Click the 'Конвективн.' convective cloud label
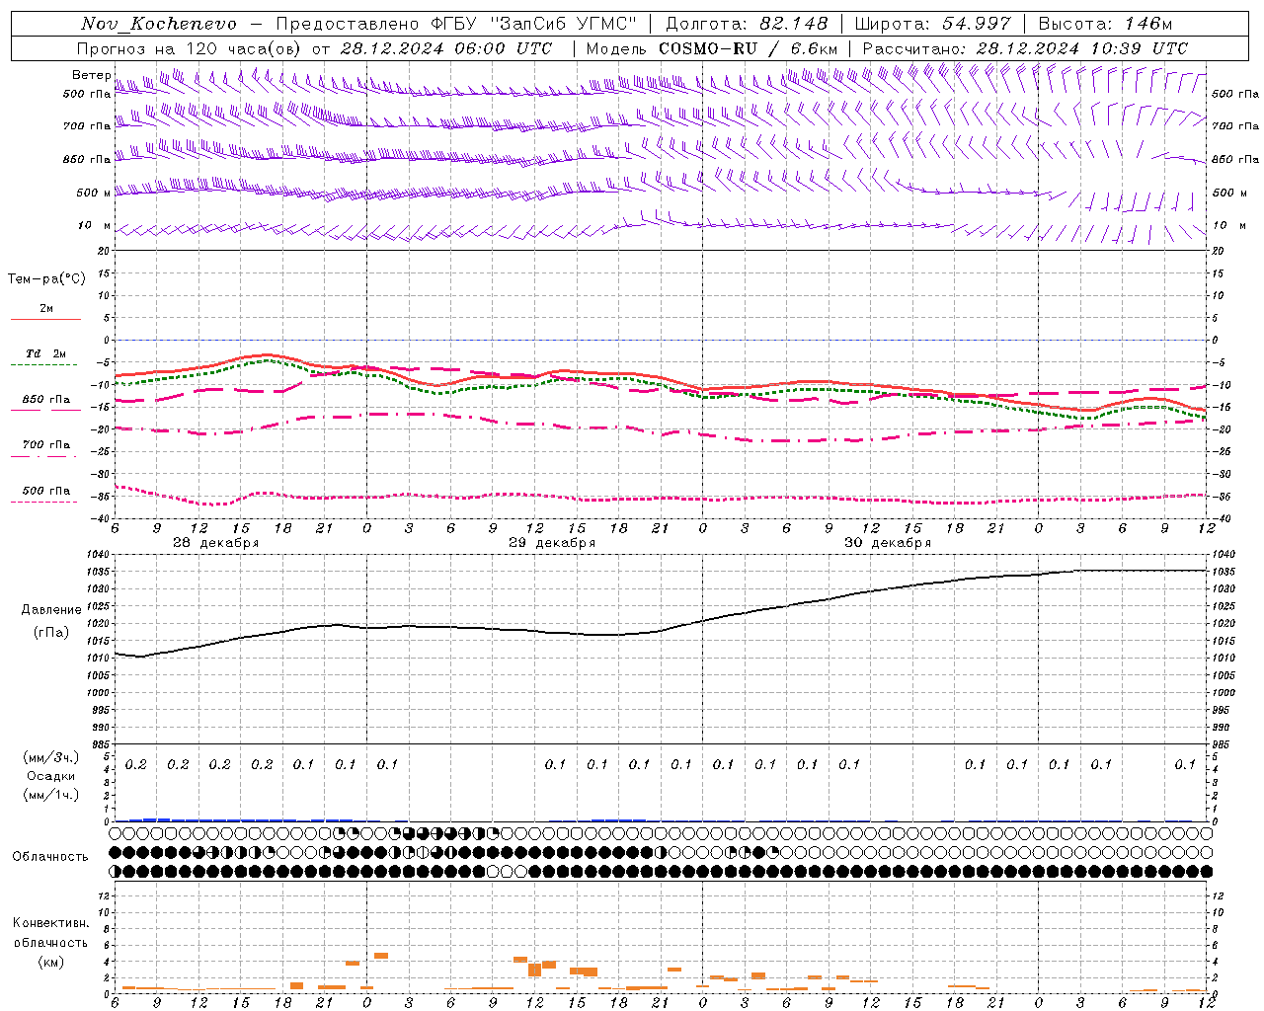Image resolution: width=1264 pixels, height=1011 pixels. [x=50, y=923]
